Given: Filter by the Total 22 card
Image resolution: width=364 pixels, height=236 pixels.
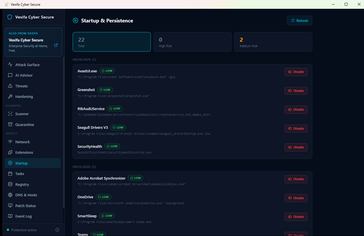Looking at the screenshot, I should (x=112, y=42).
